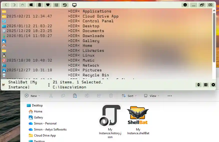This screenshot has height=142, width=219.
Task: Open the View dropdown menu
Action: tap(151, 96)
